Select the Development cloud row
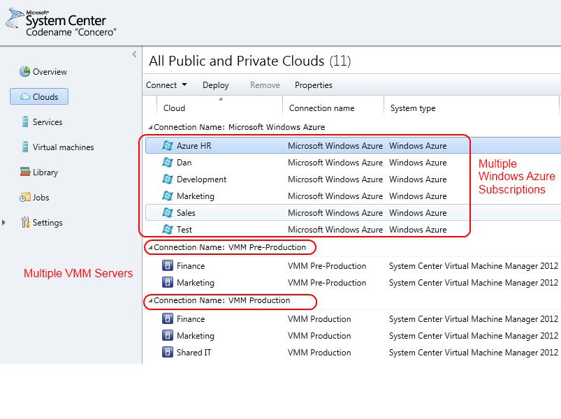561x419 pixels. point(307,179)
